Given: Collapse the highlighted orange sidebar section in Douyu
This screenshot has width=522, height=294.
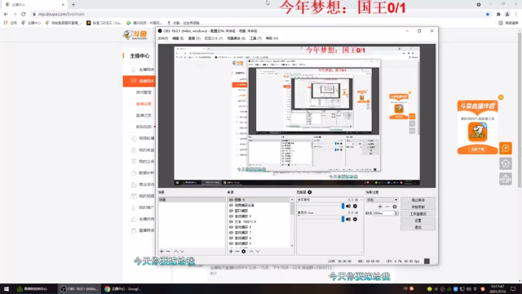Looking at the screenshot, I should 139,81.
